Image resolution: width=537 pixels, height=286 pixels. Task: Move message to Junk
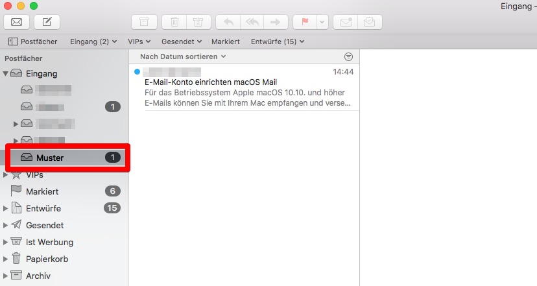coord(198,22)
